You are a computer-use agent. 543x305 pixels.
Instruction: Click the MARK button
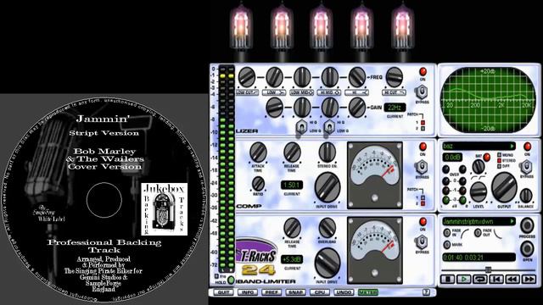[x=447, y=245]
